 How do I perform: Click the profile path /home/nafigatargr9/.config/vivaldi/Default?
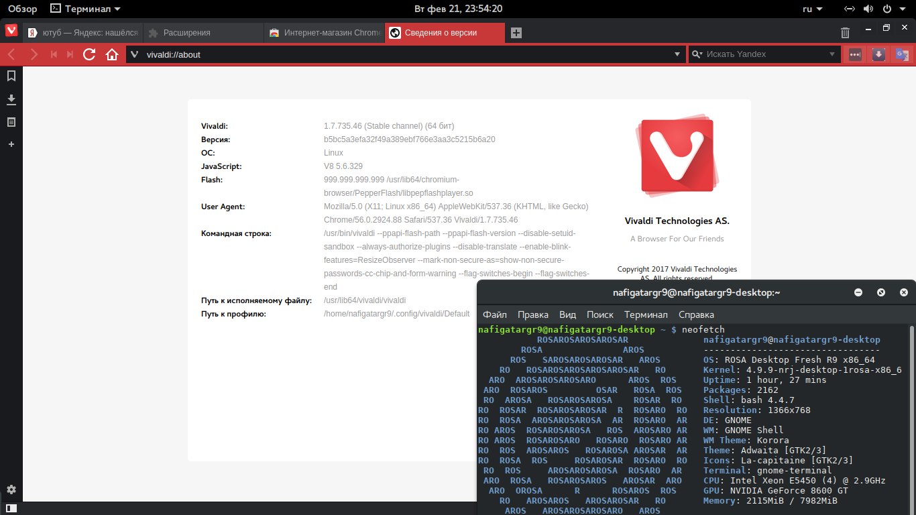pos(397,314)
